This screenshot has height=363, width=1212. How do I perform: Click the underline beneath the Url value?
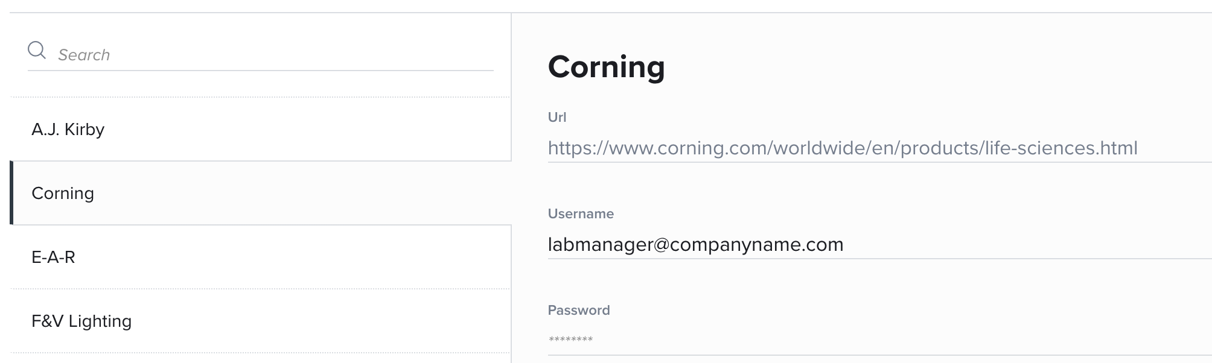[879, 162]
